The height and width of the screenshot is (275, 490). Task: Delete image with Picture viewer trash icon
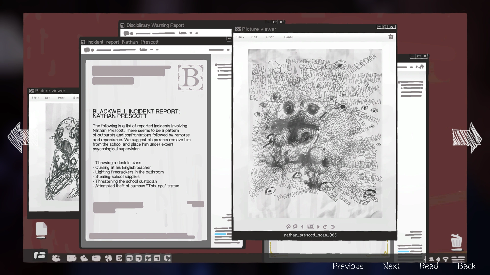coord(391,37)
